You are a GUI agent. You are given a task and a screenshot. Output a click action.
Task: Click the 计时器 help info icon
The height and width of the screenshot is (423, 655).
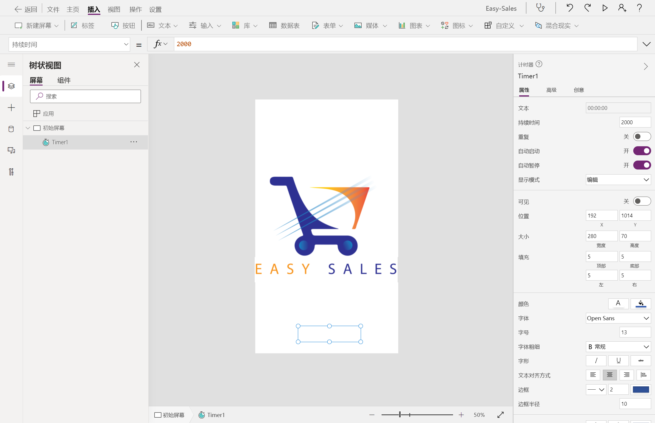click(539, 64)
